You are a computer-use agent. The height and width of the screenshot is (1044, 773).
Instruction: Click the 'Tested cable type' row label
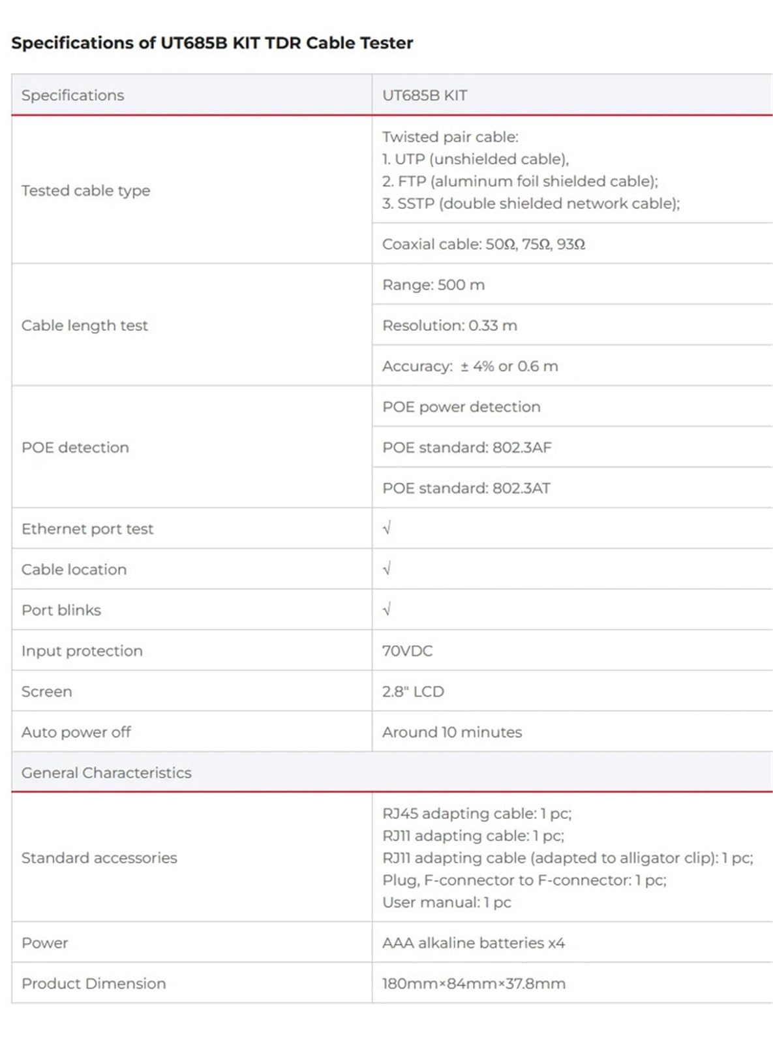pyautogui.click(x=85, y=191)
